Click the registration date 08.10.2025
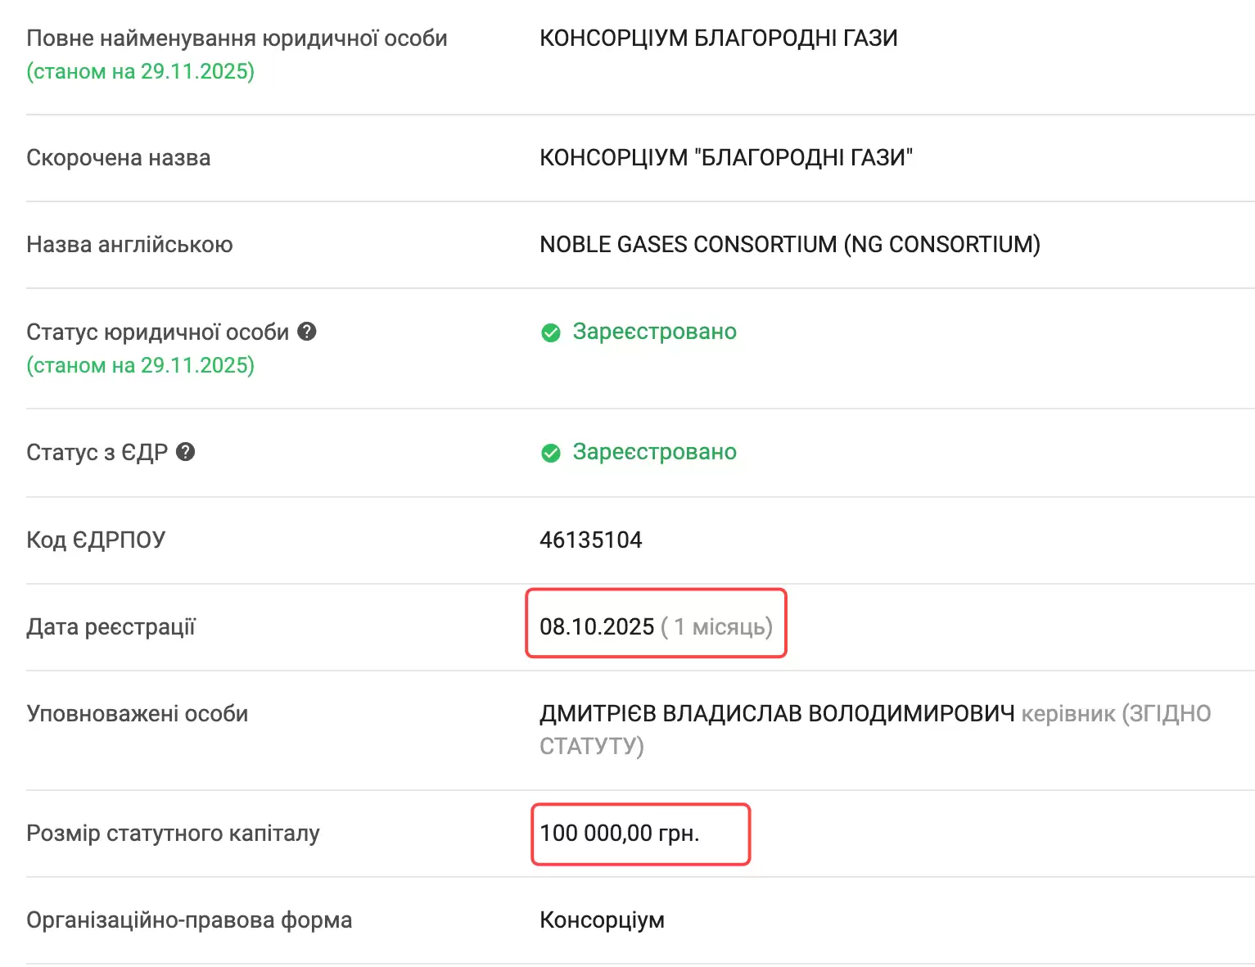The height and width of the screenshot is (967, 1255). click(x=597, y=627)
